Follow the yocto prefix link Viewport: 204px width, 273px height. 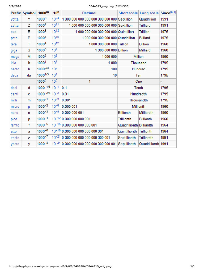15,144
